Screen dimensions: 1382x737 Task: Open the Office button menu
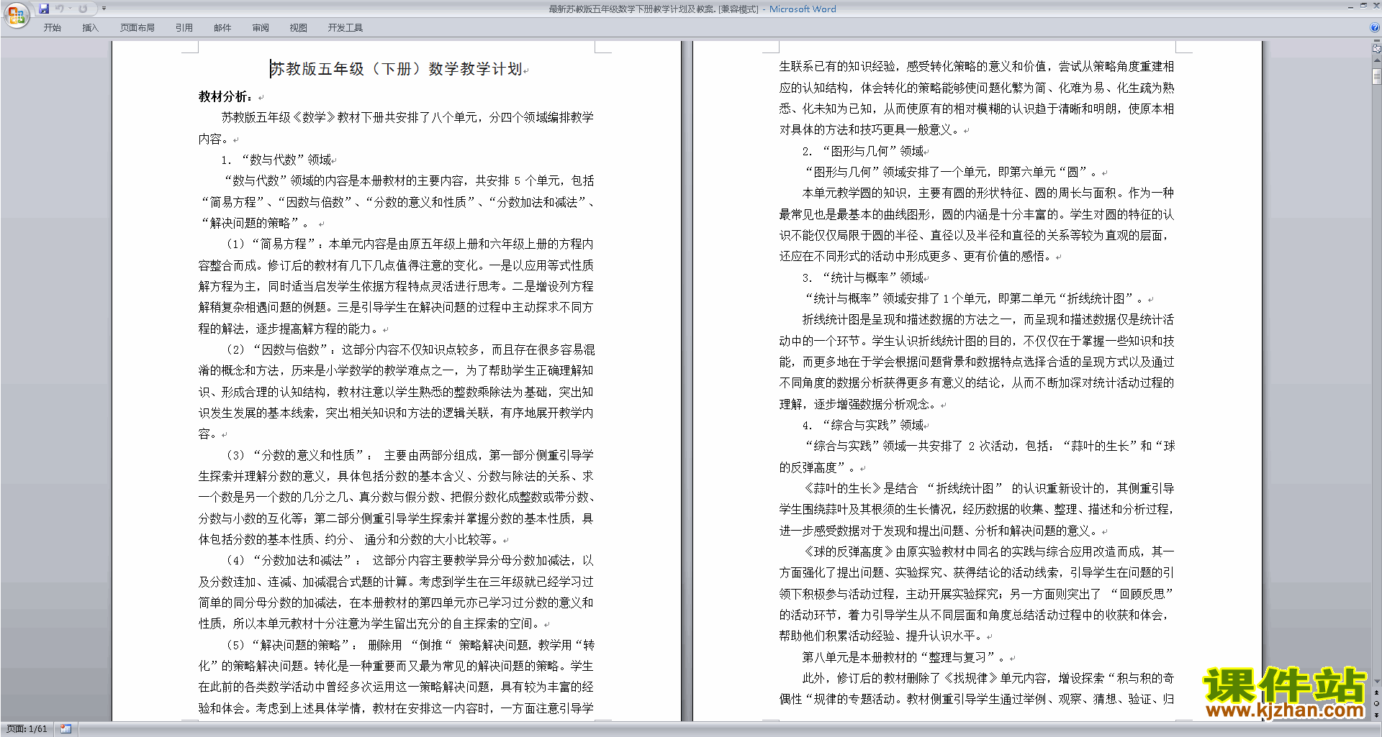click(x=16, y=14)
